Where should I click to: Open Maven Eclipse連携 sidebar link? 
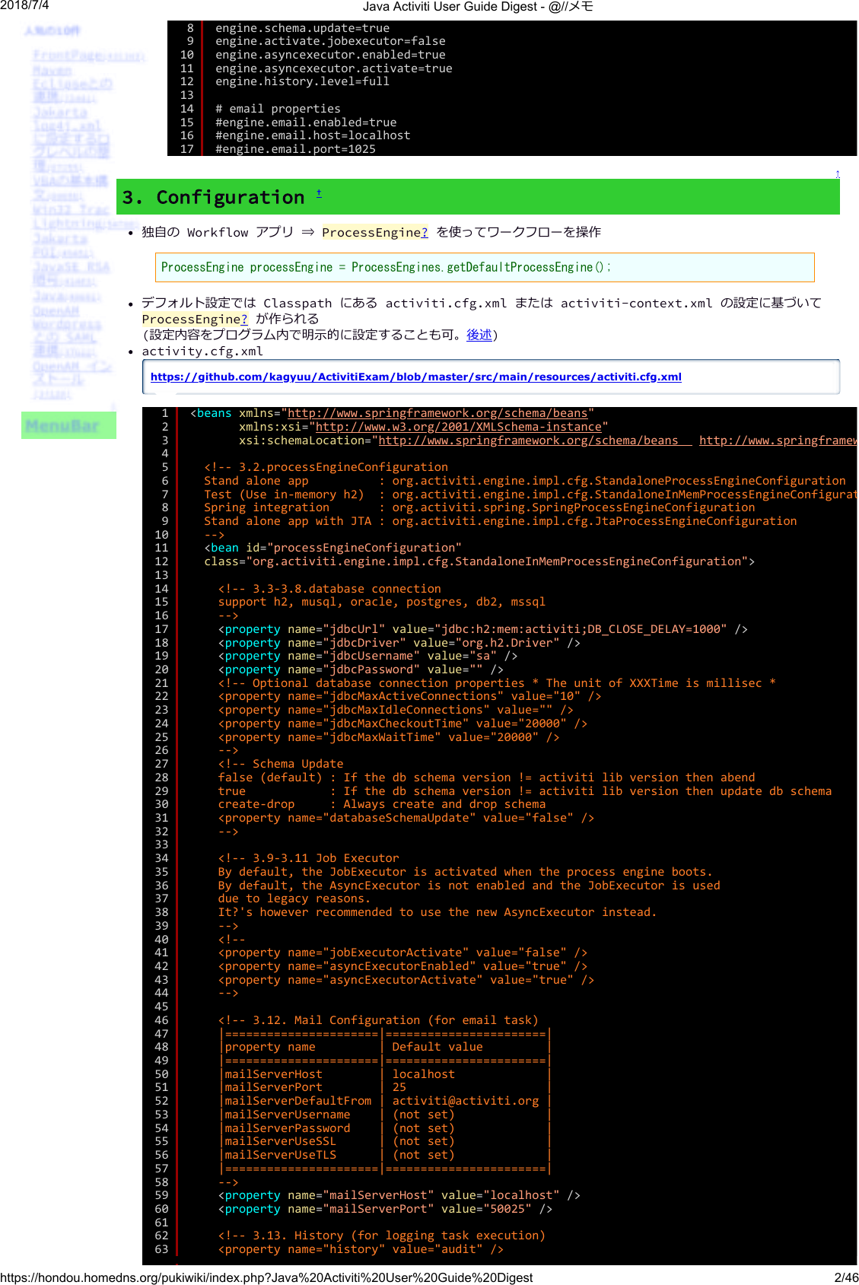coord(72,84)
